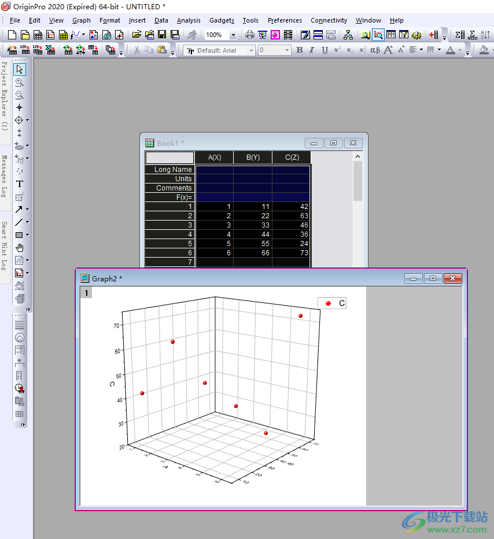Click the New Project icon
The width and height of the screenshot is (494, 539).
[11, 35]
